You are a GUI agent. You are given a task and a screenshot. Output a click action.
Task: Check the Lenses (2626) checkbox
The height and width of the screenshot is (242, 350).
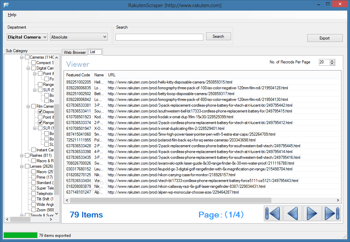click(x=27, y=166)
